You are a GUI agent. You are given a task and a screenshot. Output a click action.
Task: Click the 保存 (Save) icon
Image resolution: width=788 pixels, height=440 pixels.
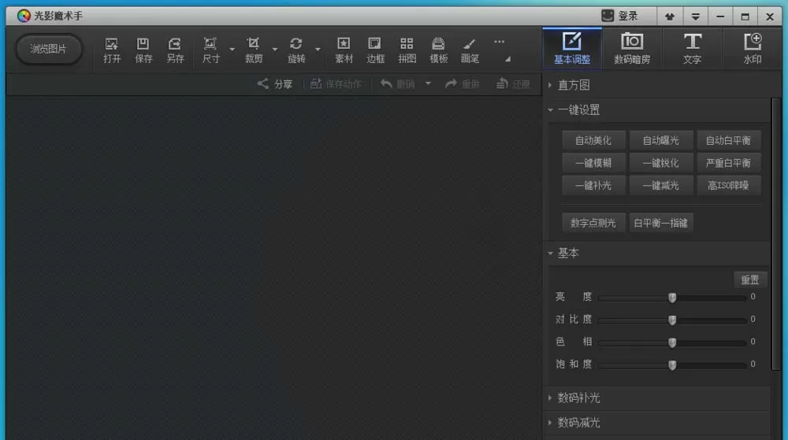(x=143, y=44)
